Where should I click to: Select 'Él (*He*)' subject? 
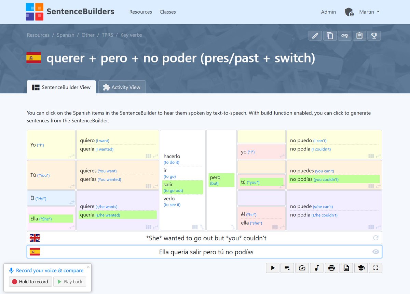tap(38, 198)
